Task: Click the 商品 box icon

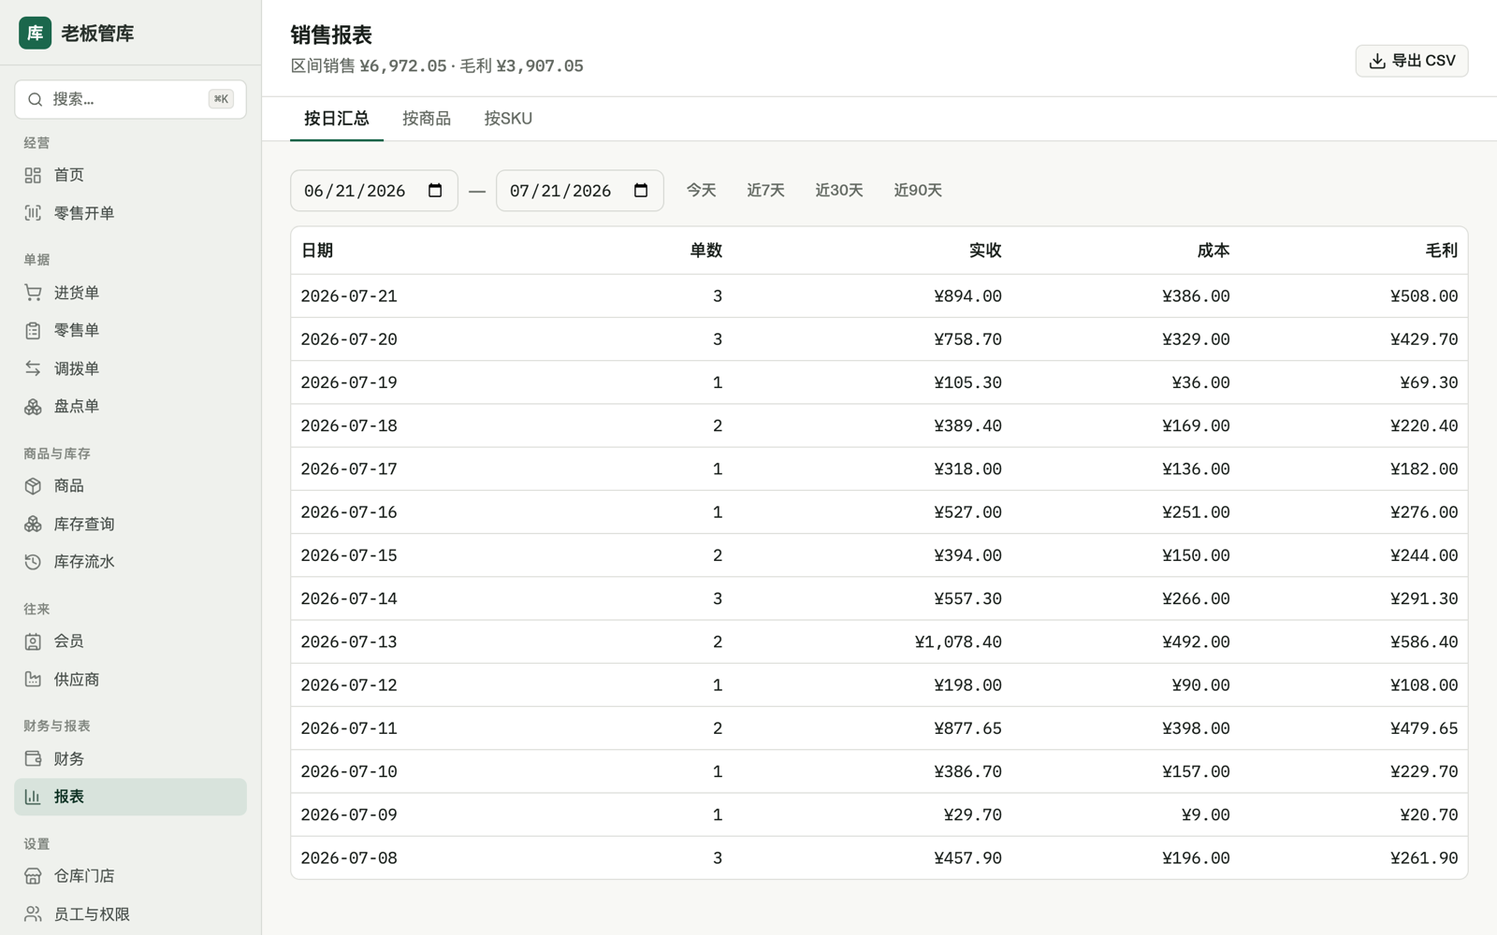Action: click(33, 486)
